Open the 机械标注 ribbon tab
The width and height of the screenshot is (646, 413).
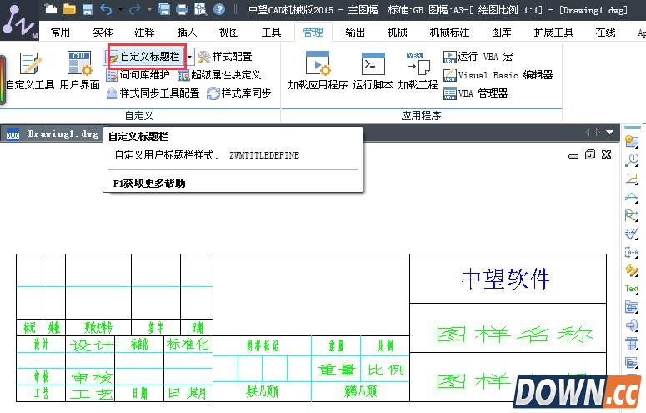(x=449, y=33)
